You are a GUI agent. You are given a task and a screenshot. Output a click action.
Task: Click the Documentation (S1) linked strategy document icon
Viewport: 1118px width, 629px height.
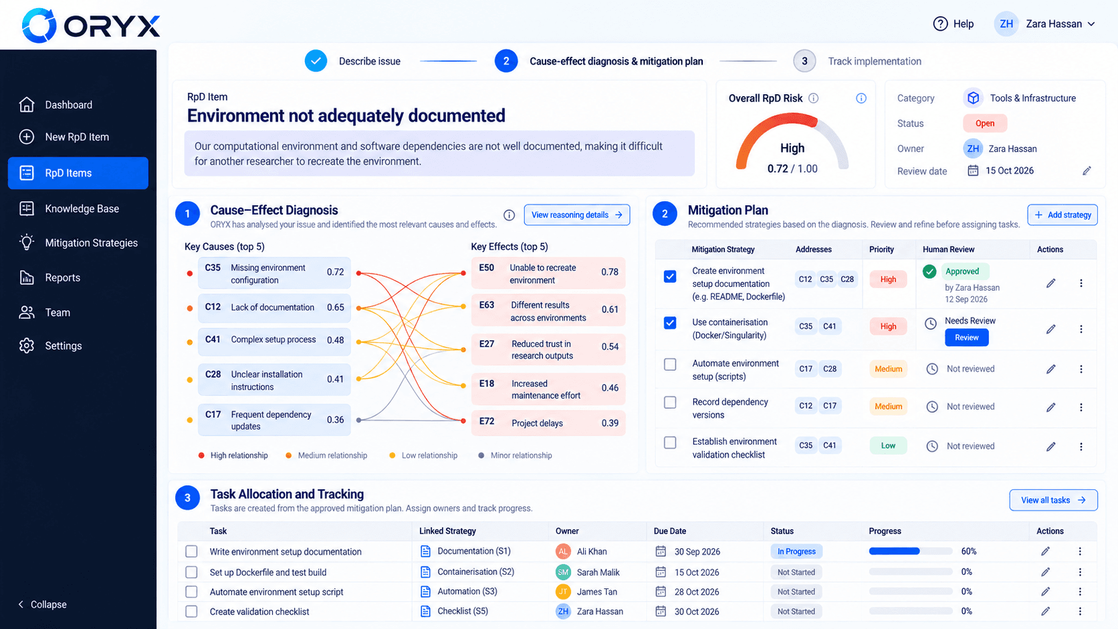coord(425,551)
